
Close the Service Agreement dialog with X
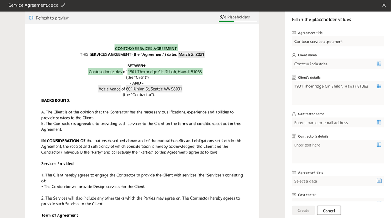[384, 5]
